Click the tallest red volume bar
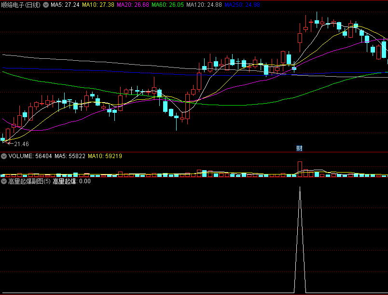Image resolution: width=388 pixels, height=295 pixels. [300, 169]
